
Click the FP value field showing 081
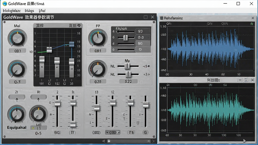point(98,51)
